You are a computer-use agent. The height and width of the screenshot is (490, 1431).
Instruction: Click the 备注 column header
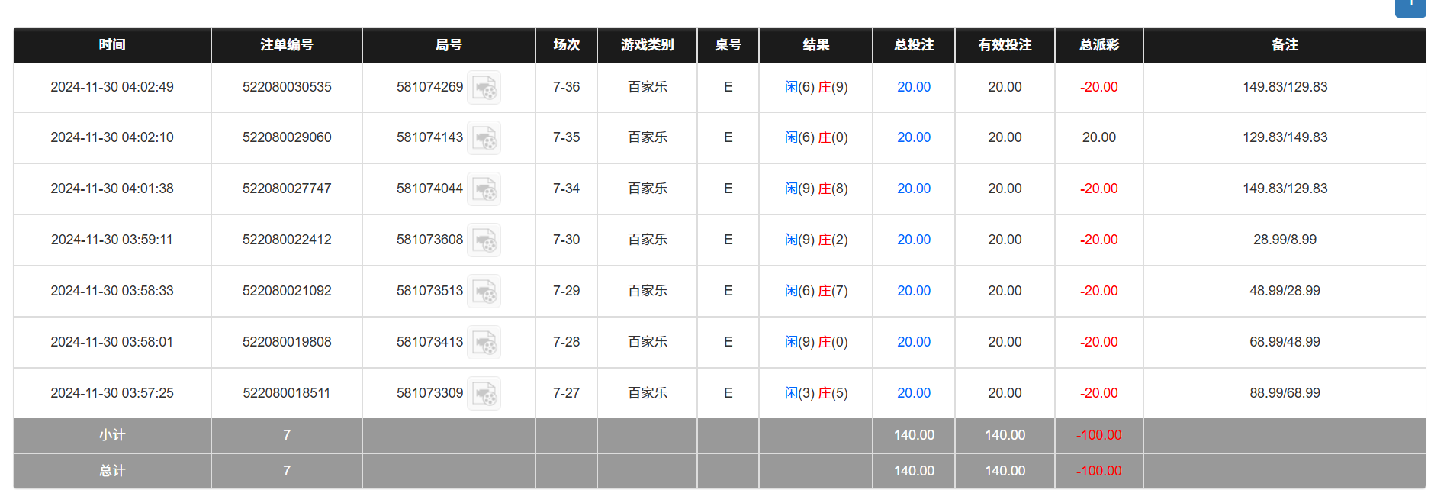pos(1285,45)
